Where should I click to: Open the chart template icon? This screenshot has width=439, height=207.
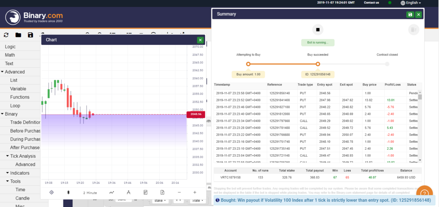tap(145, 193)
